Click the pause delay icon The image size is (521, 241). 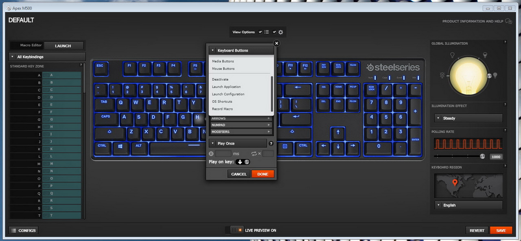211,154
